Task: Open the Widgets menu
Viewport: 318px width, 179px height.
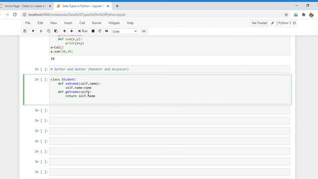Action: point(114,23)
